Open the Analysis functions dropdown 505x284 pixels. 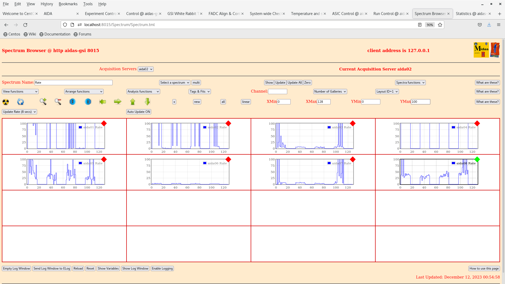[143, 92]
